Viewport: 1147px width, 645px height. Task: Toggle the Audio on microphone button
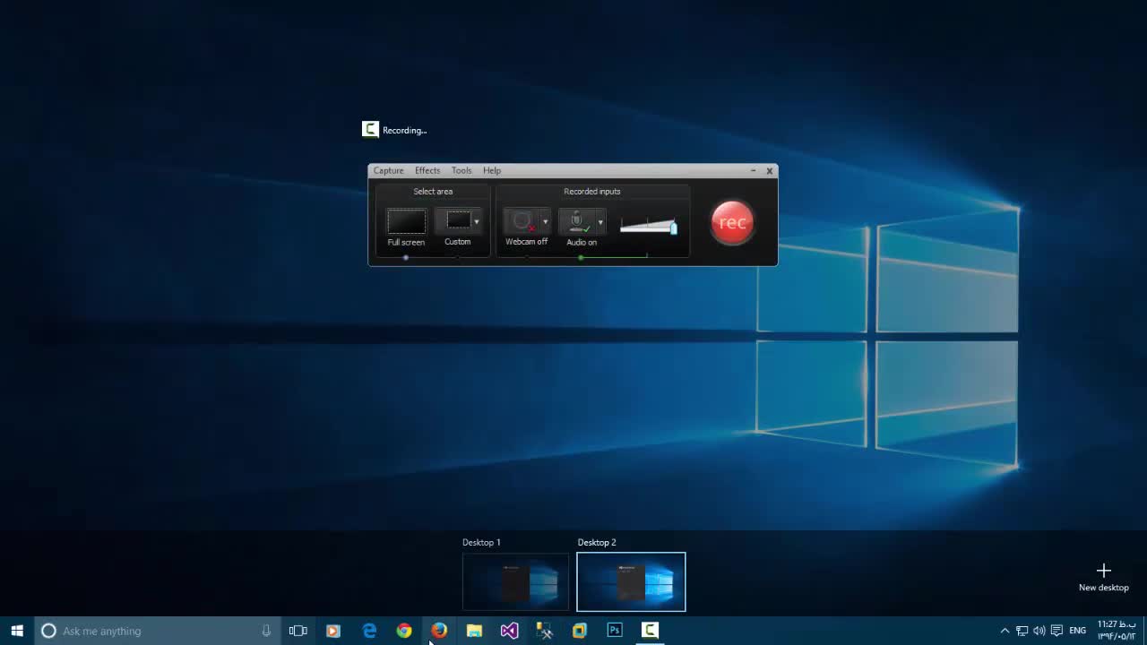point(576,221)
